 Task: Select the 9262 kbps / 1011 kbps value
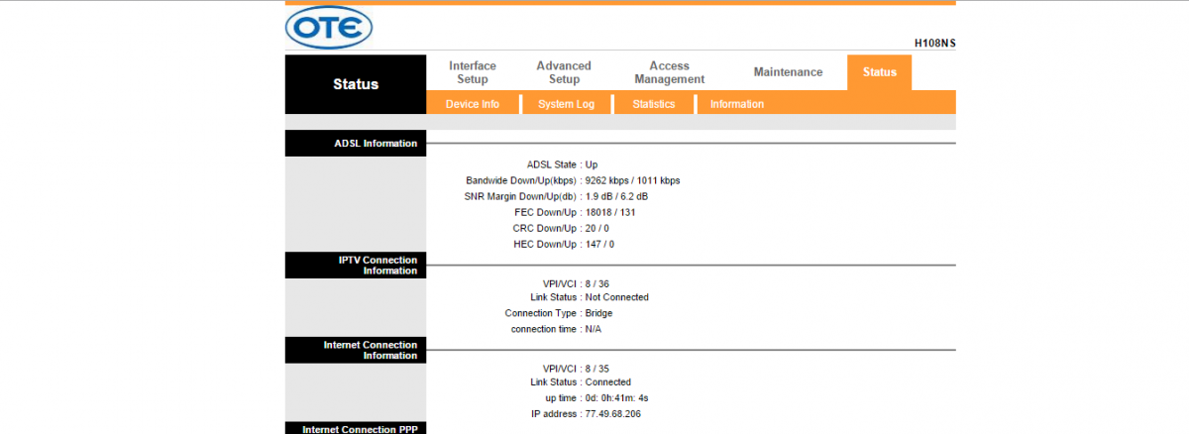632,180
